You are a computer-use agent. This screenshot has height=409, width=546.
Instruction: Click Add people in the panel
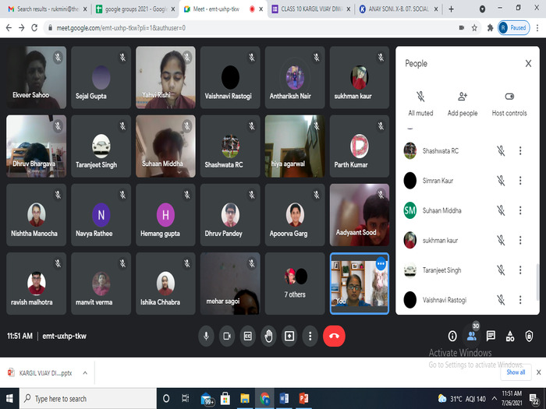click(x=463, y=104)
